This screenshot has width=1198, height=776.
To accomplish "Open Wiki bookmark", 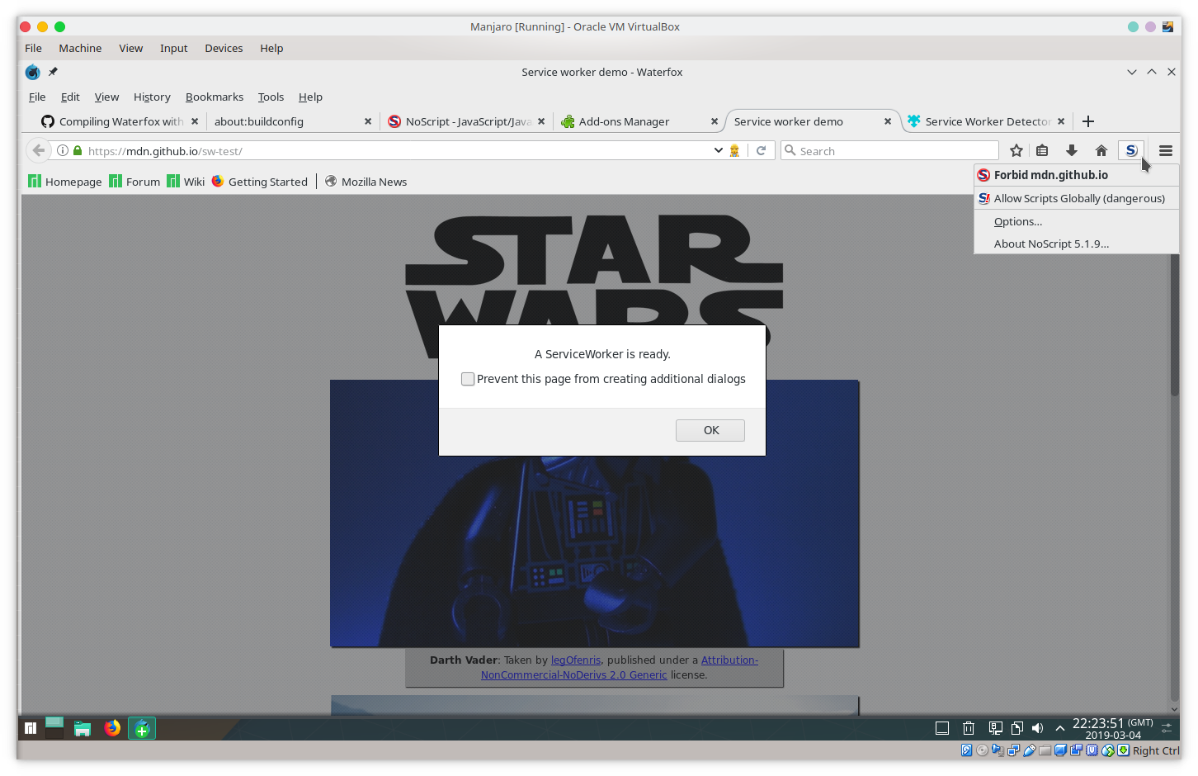I will [186, 182].
